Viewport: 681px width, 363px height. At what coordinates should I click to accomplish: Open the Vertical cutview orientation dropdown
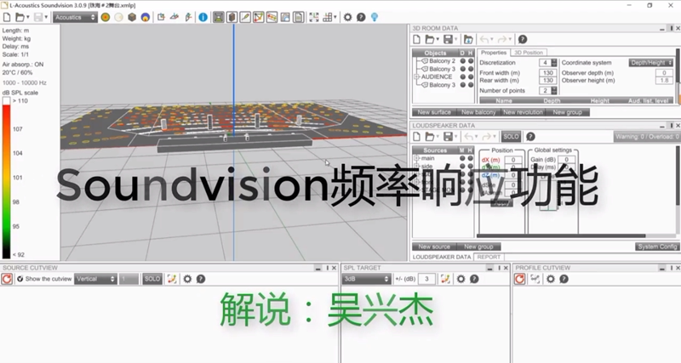[95, 279]
